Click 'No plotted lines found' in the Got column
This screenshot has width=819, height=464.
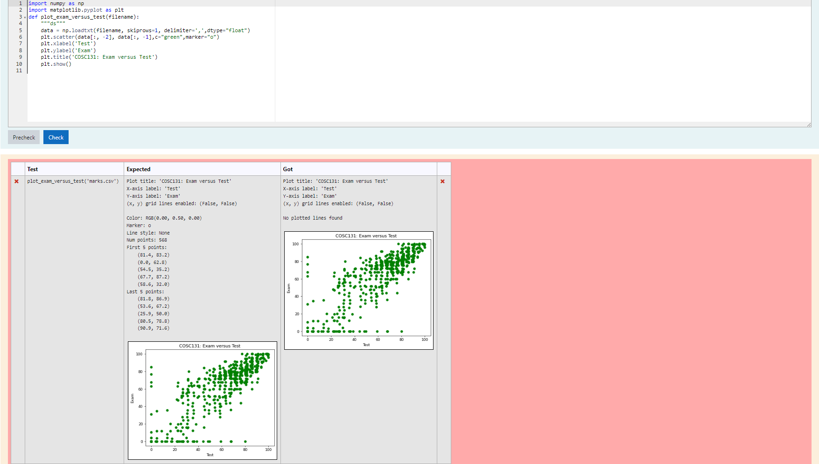[313, 218]
